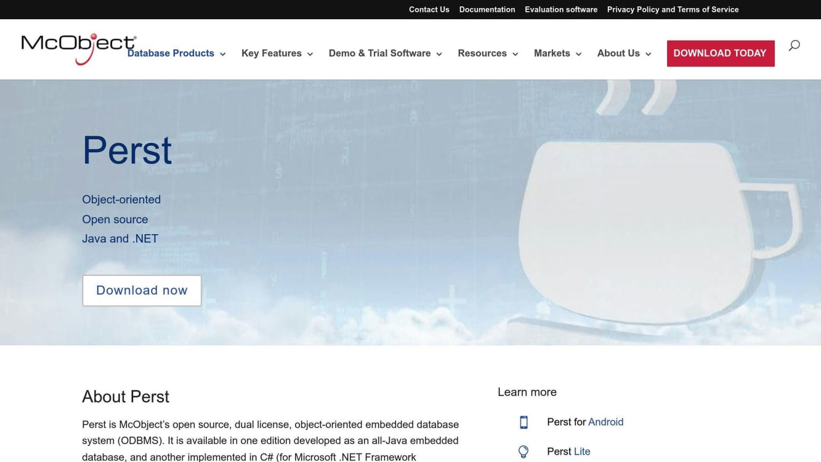Open the Key Features menu
821x462 pixels.
point(272,53)
